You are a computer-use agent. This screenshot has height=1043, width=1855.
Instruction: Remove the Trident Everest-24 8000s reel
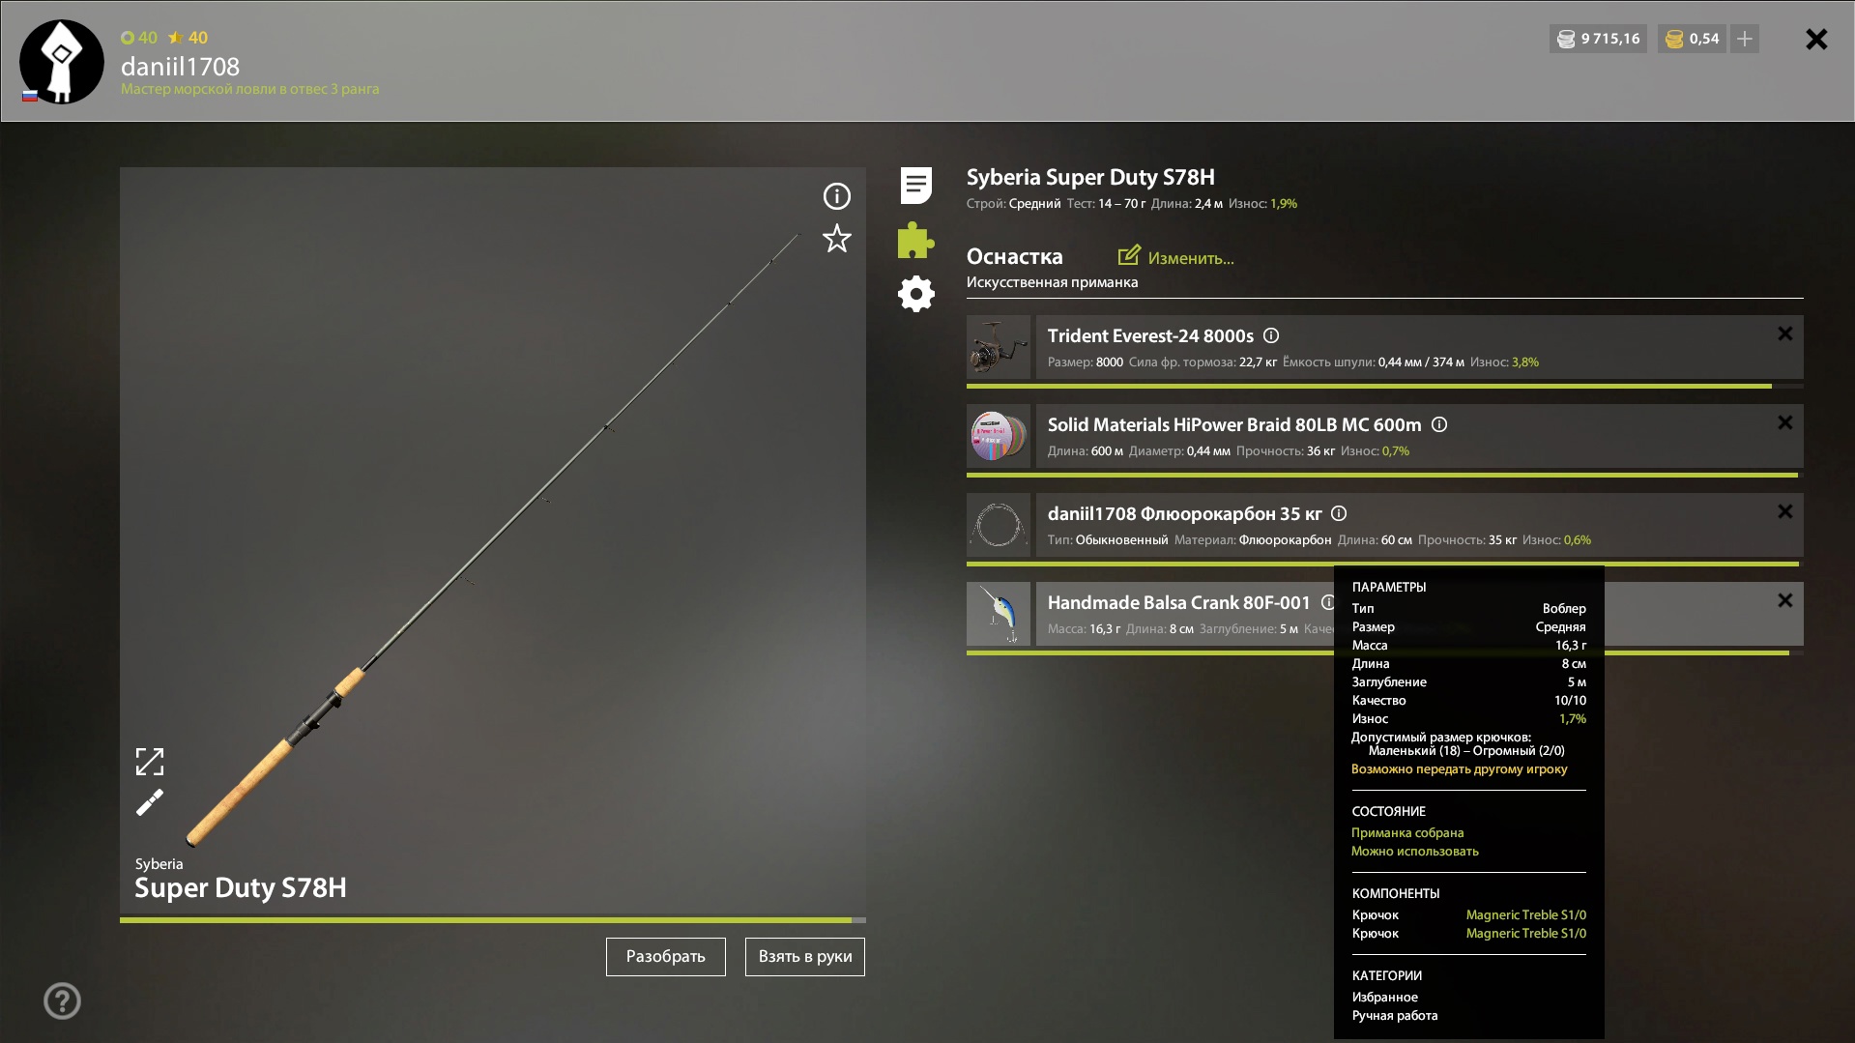point(1784,333)
